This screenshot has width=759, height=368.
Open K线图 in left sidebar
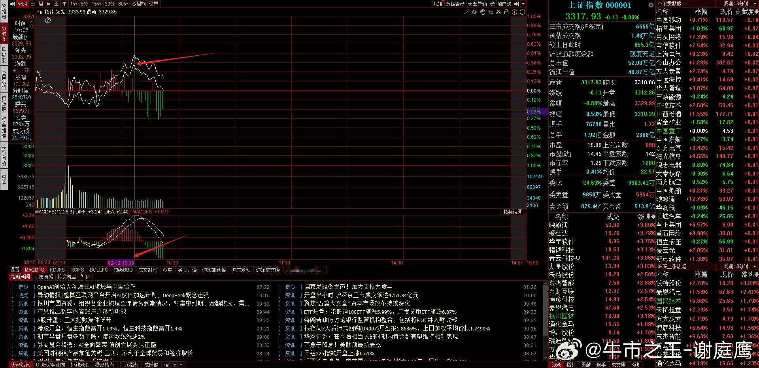click(4, 55)
